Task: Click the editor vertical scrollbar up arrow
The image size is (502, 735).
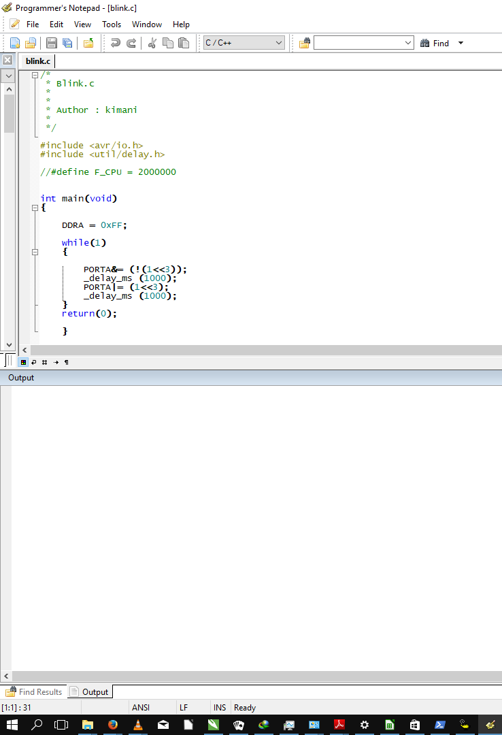Action: click(x=9, y=89)
